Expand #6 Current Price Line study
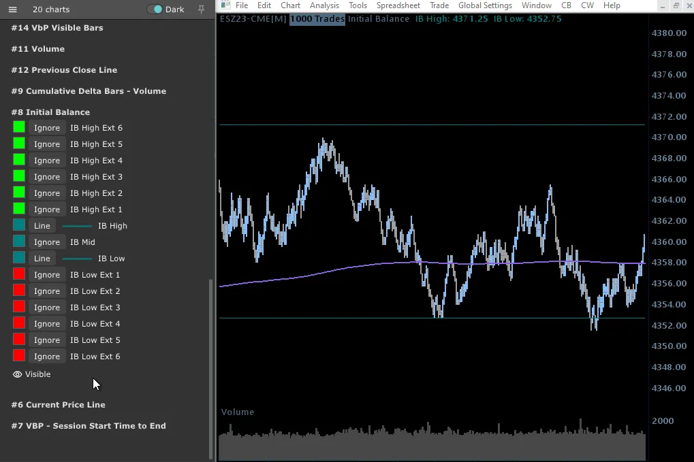The height and width of the screenshot is (462, 694). click(x=58, y=405)
